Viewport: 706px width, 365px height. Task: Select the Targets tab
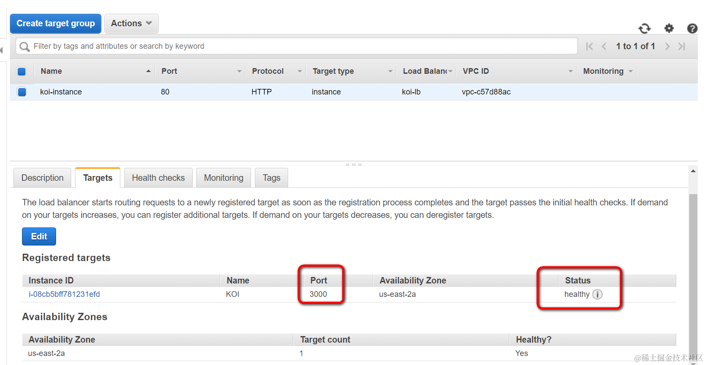(97, 178)
